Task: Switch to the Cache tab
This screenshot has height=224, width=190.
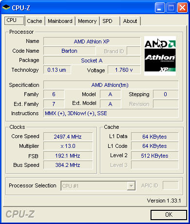Action: (35, 21)
